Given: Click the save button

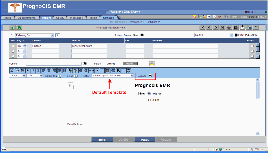Looking at the screenshot, I should (102, 139).
